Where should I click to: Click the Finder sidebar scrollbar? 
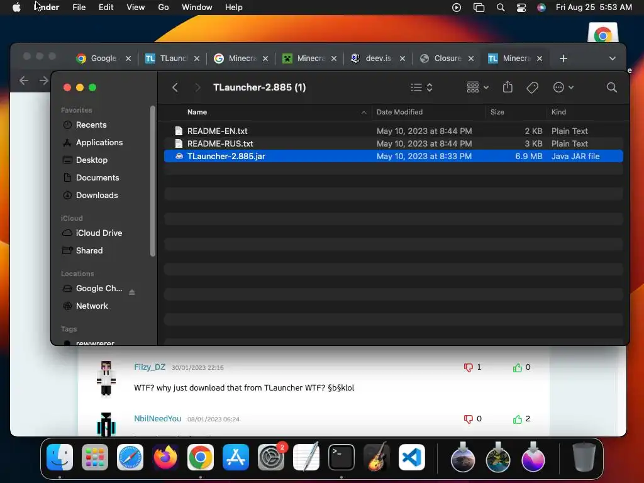(153, 180)
